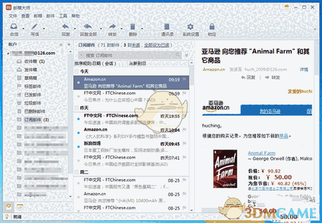Click 回复 button in preview header
The image size is (322, 223).
point(248,77)
